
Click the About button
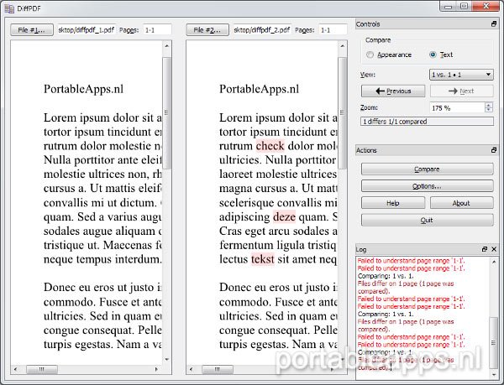click(x=461, y=203)
